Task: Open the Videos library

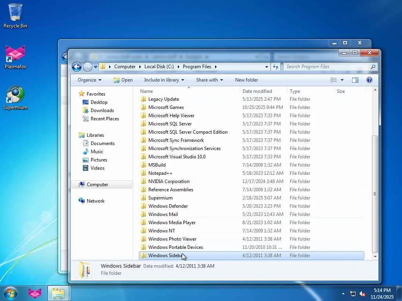Action: click(x=93, y=168)
